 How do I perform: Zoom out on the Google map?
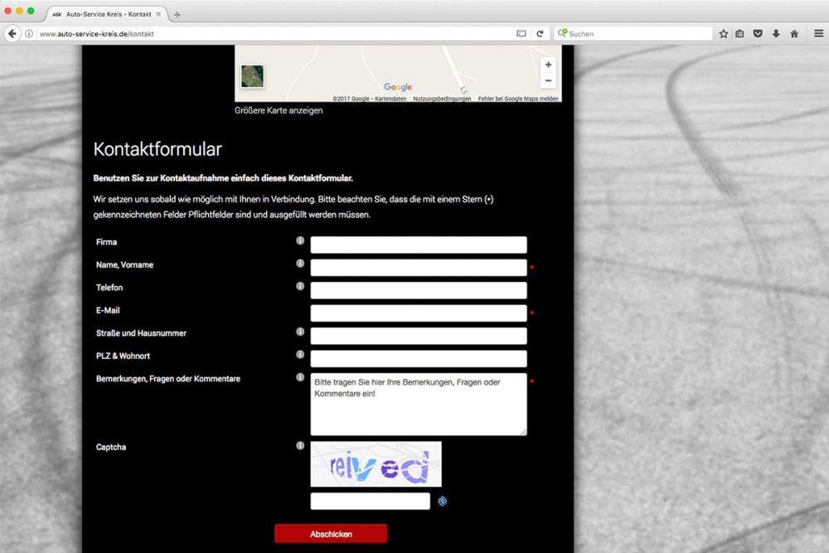[548, 80]
